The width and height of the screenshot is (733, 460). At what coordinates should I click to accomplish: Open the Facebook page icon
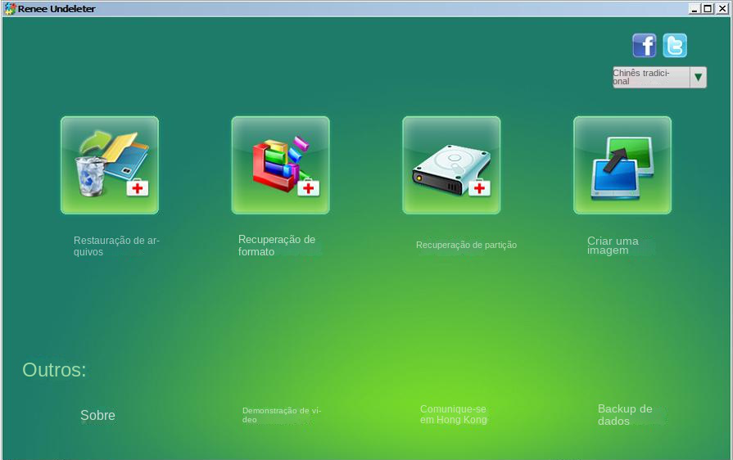645,45
